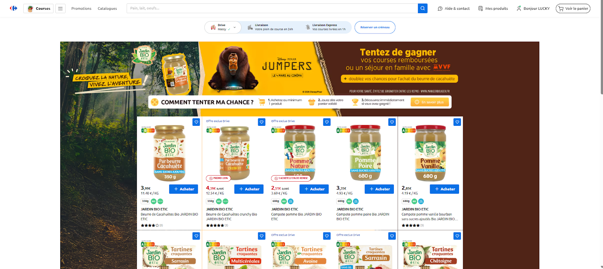The width and height of the screenshot is (603, 269).
Task: Open the Catalogues menu item
Action: coord(107,8)
